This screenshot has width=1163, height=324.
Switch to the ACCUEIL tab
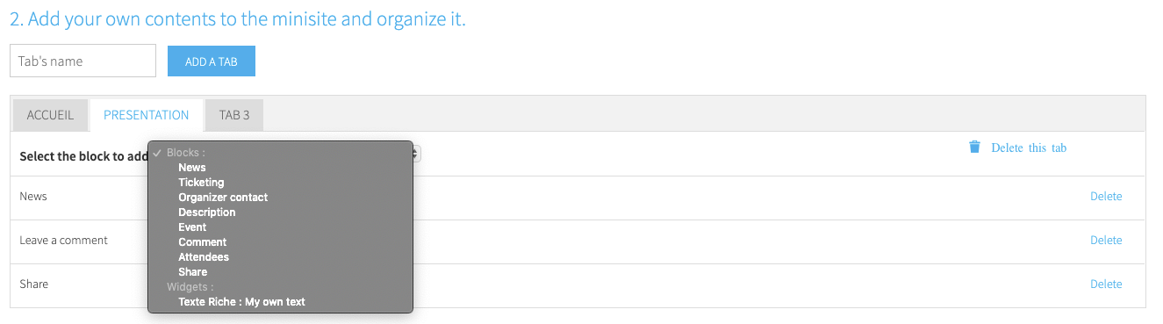point(50,115)
